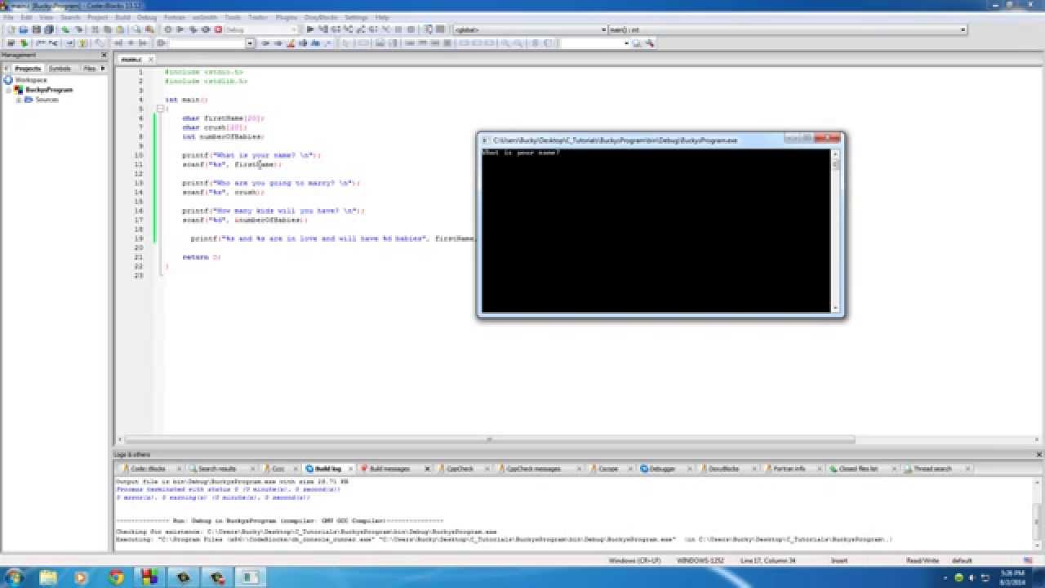Viewport: 1045px width, 588px height.
Task: Open the Search menu
Action: coord(70,17)
